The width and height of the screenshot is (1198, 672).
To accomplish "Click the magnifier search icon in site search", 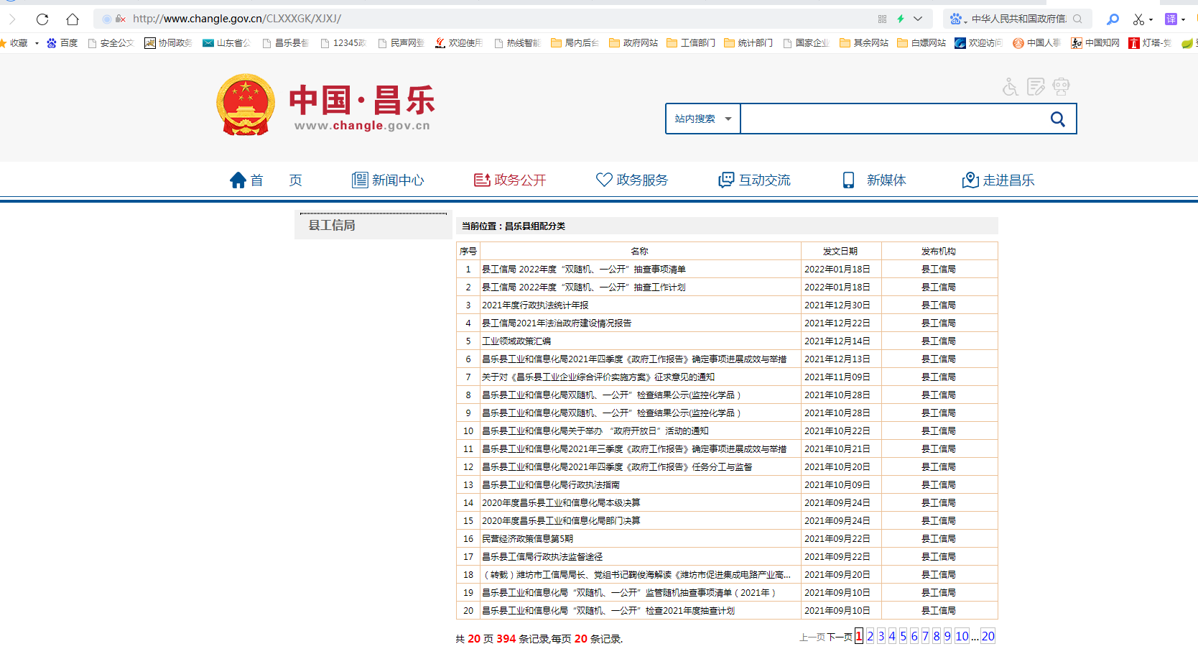I will pyautogui.click(x=1057, y=119).
